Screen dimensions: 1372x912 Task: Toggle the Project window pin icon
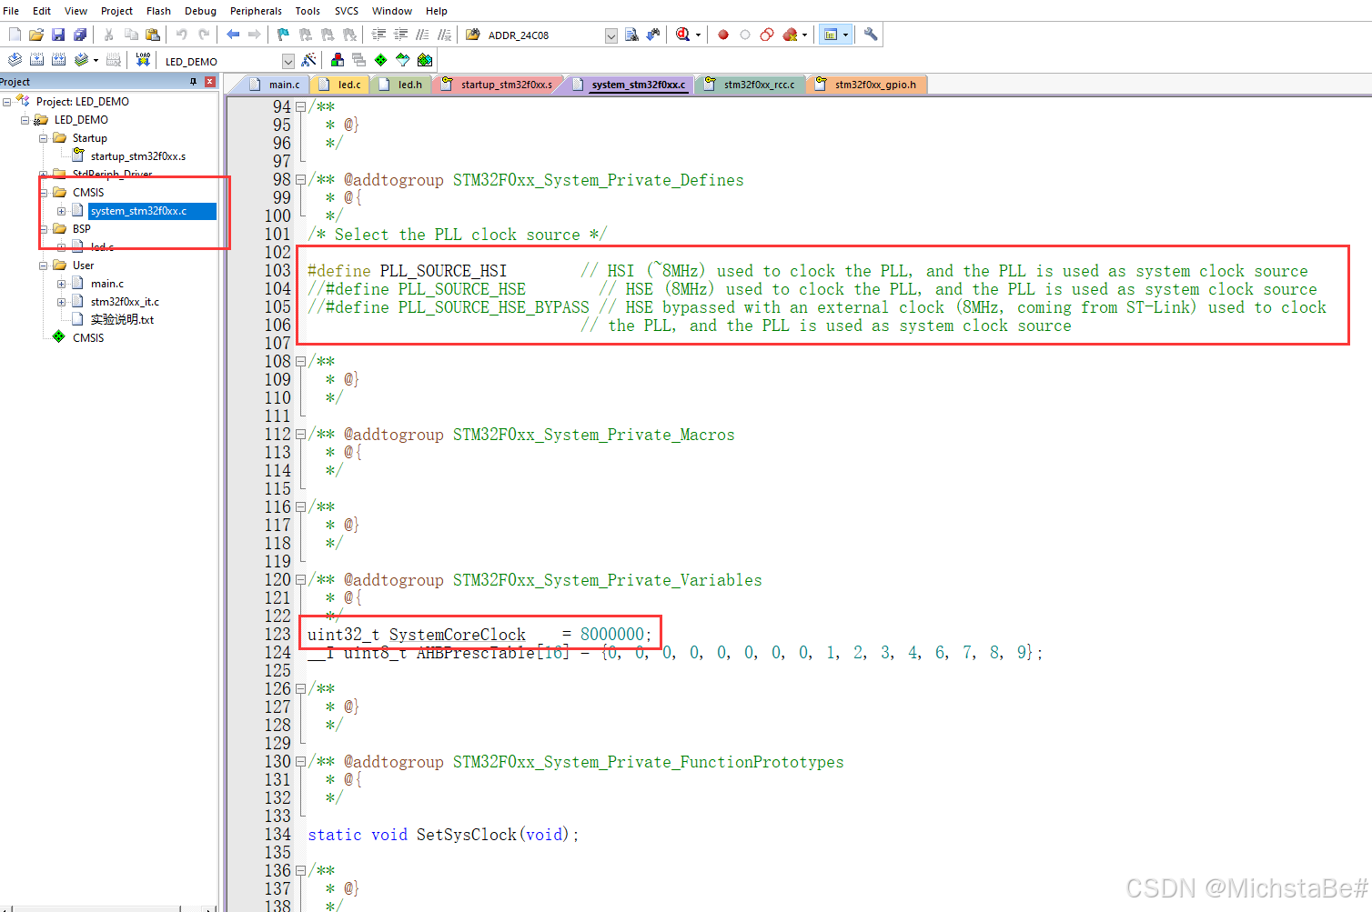[x=192, y=81]
